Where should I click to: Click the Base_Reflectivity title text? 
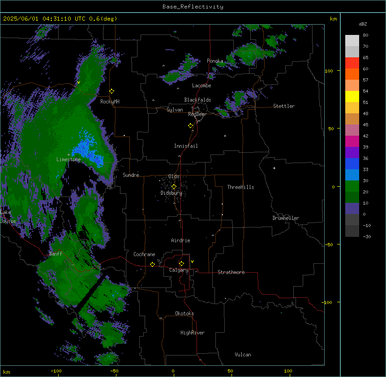193,7
